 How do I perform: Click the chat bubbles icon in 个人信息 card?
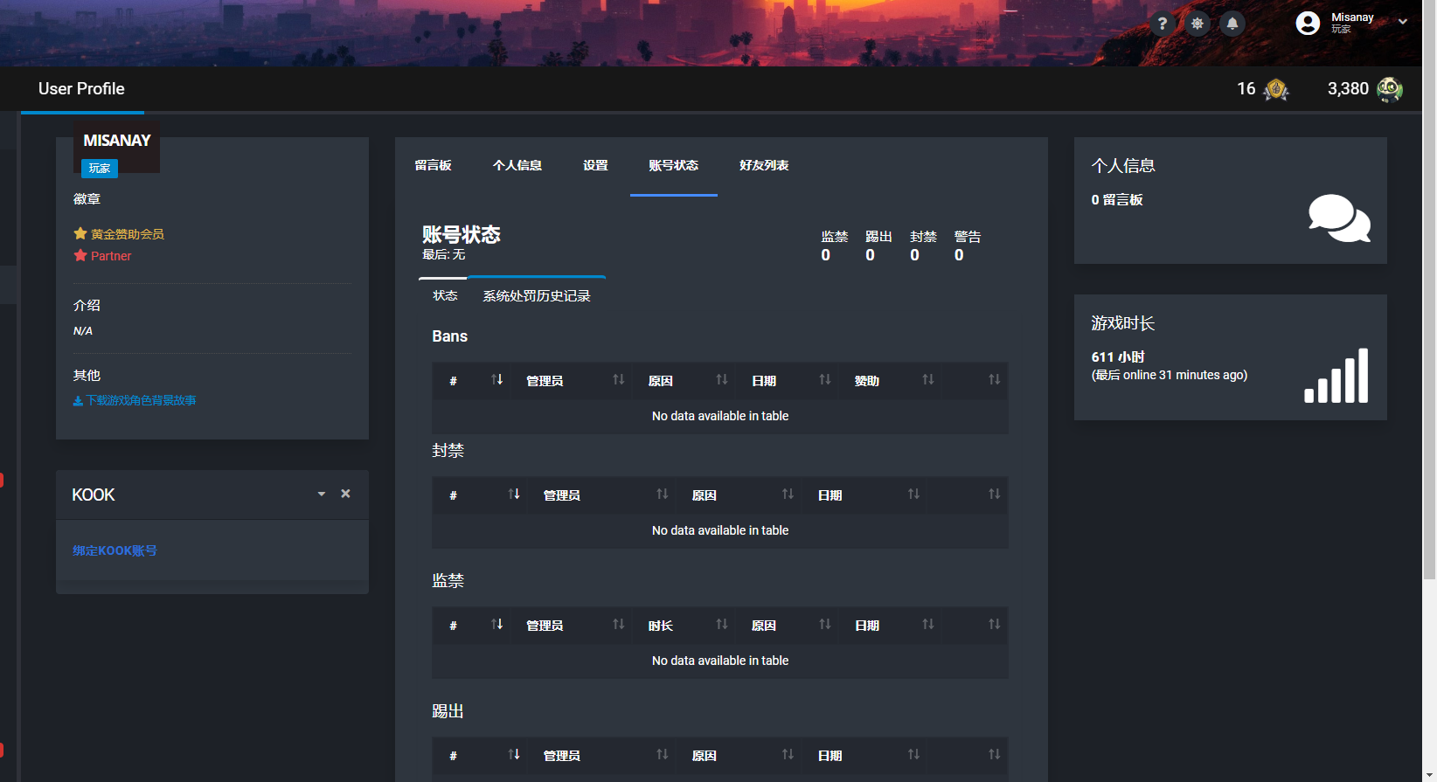[x=1339, y=218]
